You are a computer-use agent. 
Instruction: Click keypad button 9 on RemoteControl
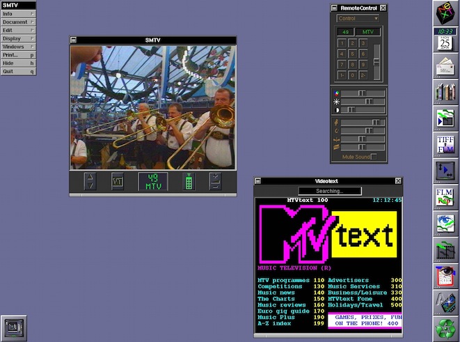point(363,65)
